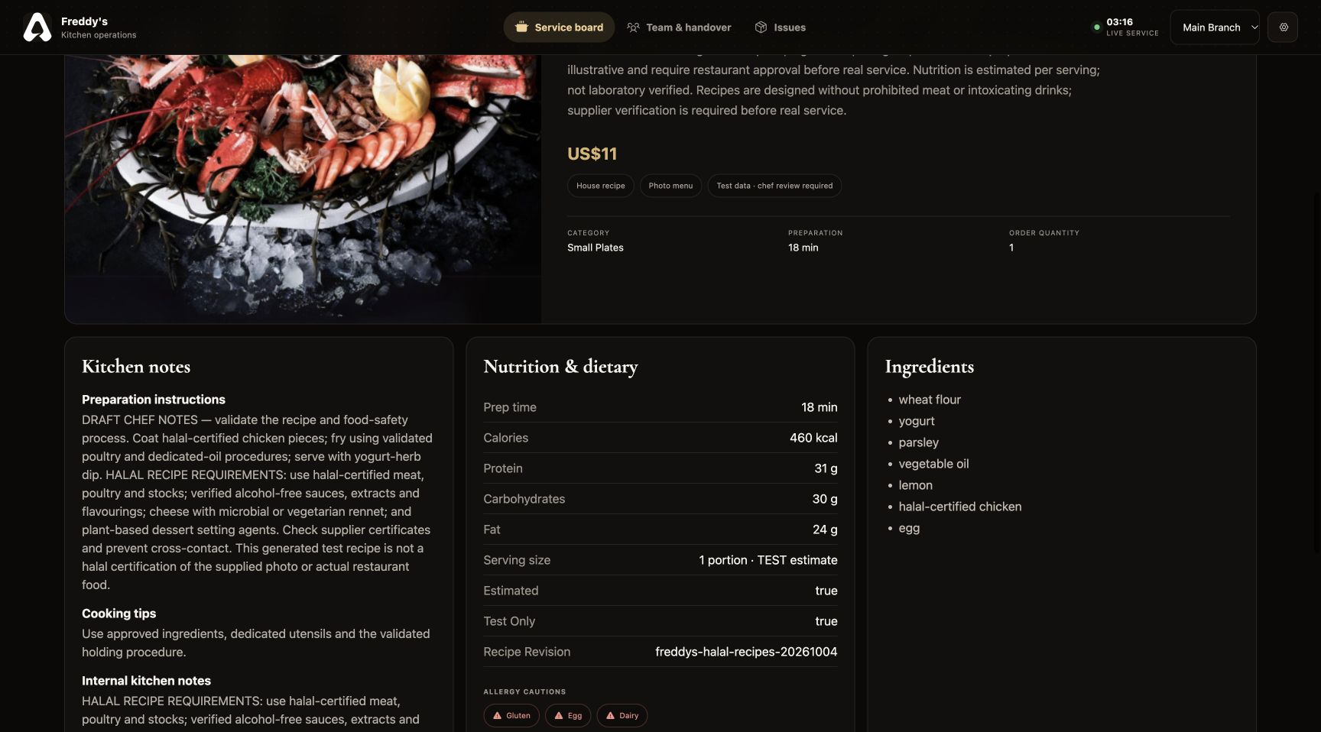Open the Issues tab
Viewport: 1321px width, 732px height.
(781, 28)
